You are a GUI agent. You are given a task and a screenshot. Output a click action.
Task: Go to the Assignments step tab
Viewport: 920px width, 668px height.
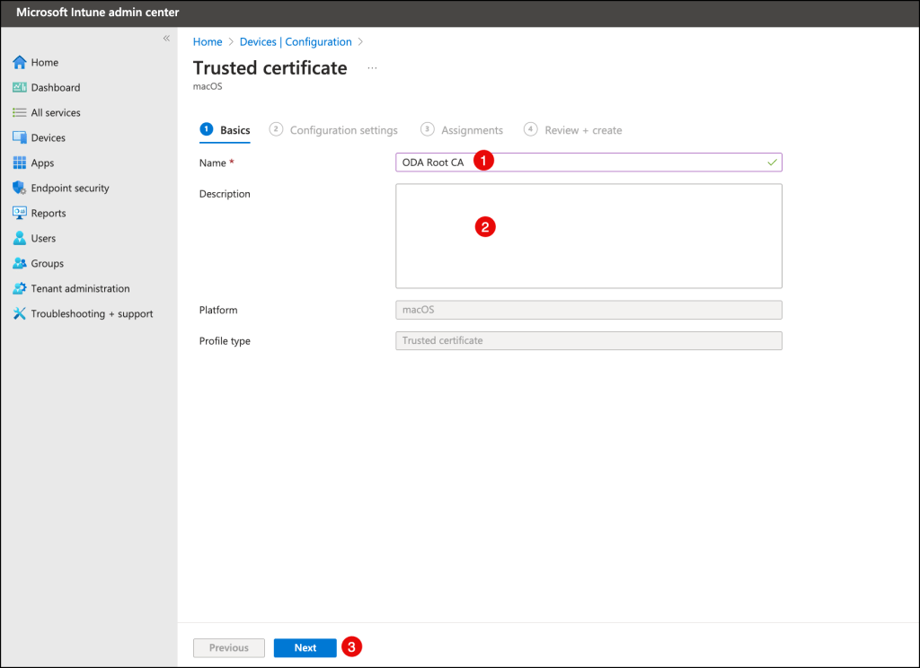[x=472, y=130]
